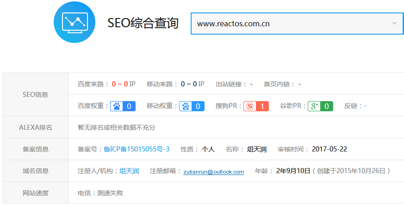
Task: Open ICP record 鲁ICP备15015055号-3 link
Action: tap(137, 149)
